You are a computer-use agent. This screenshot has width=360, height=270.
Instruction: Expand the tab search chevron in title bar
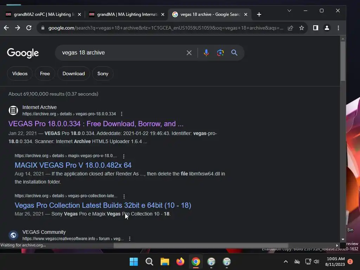(x=289, y=11)
